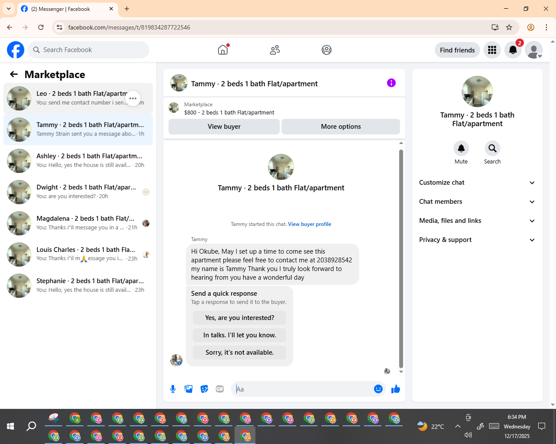The image size is (556, 444).
Task: Open Louis Charles's conversation
Action: coord(78,255)
